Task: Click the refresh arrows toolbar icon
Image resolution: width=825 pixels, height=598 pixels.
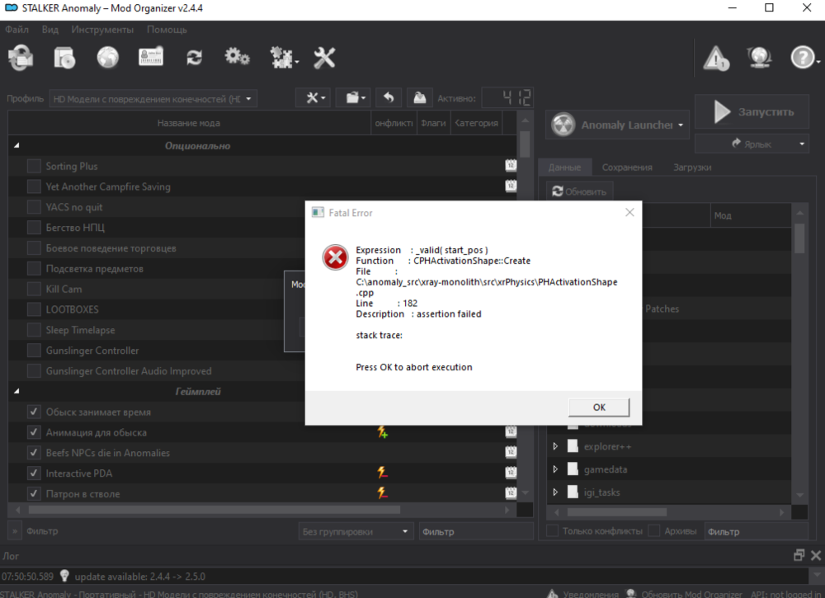Action: click(194, 57)
